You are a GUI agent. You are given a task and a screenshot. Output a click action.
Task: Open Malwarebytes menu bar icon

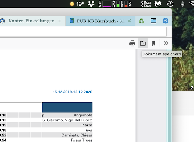pos(158,4)
